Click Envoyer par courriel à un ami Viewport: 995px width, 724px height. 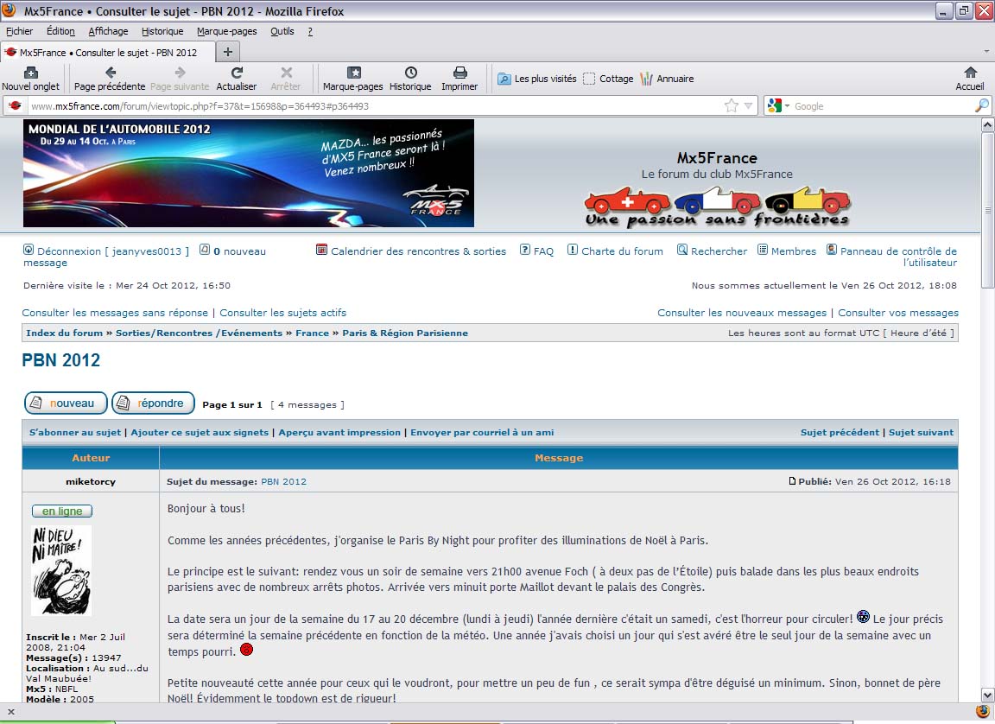(482, 433)
